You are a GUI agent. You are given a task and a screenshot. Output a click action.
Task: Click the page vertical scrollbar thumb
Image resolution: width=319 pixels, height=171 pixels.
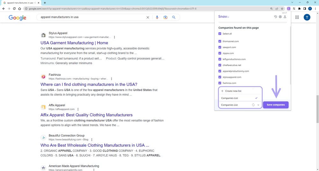(x=317, y=109)
